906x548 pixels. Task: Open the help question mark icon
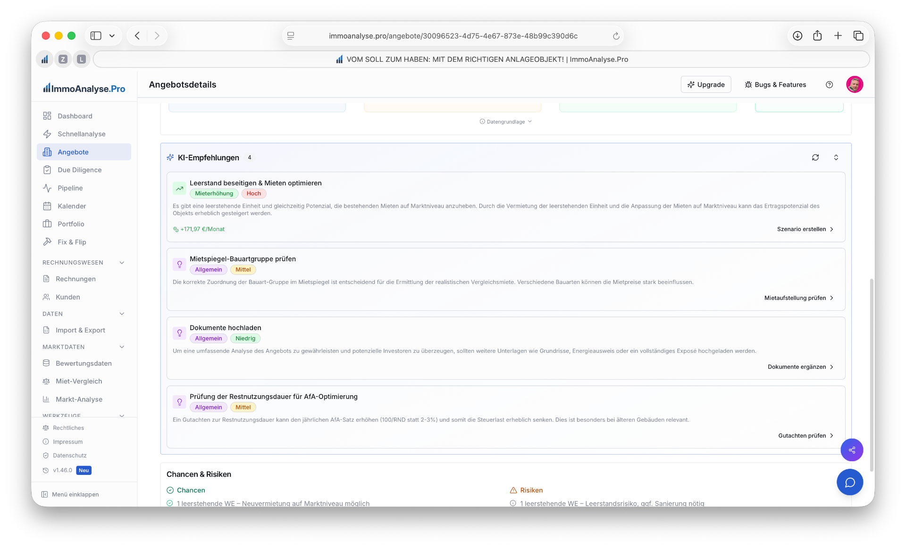829,85
